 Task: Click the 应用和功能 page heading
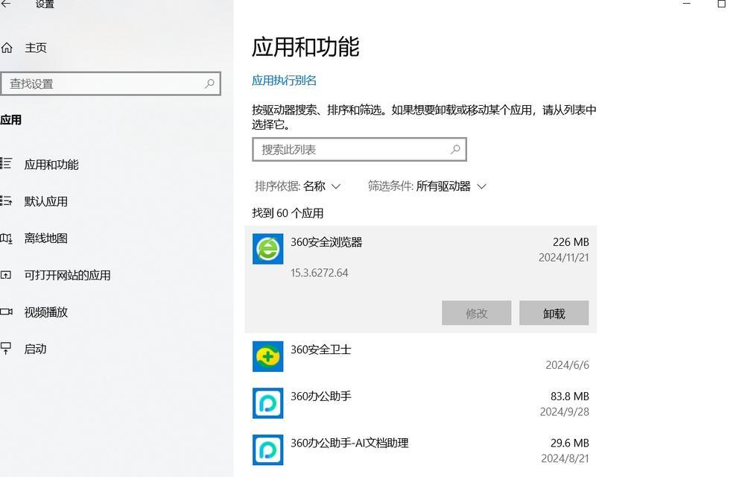pyautogui.click(x=305, y=46)
